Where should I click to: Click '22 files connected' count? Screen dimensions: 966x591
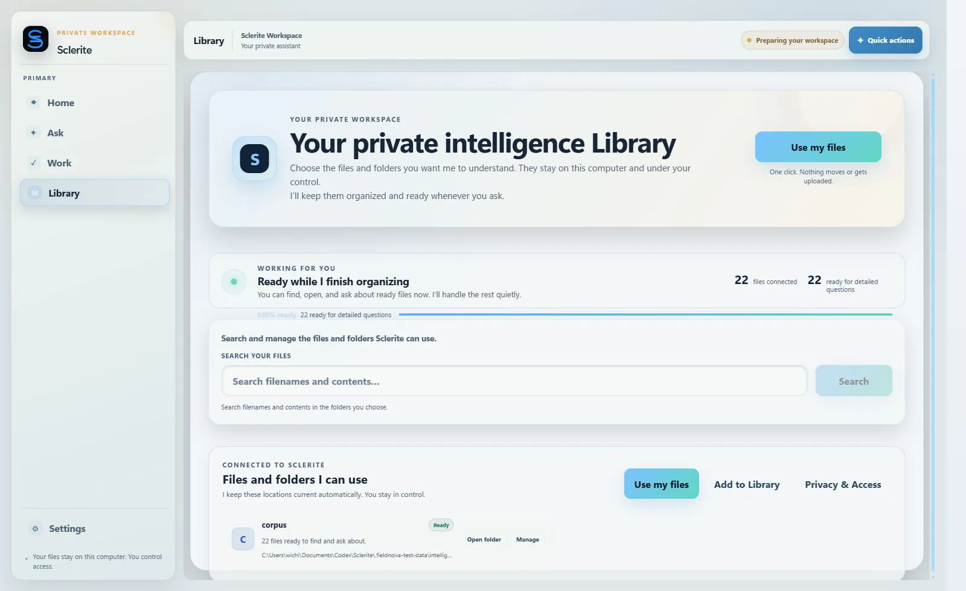766,280
